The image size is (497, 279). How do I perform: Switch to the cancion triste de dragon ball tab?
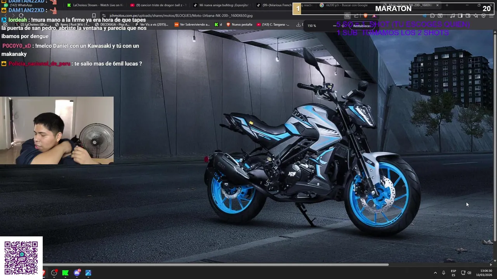click(158, 5)
